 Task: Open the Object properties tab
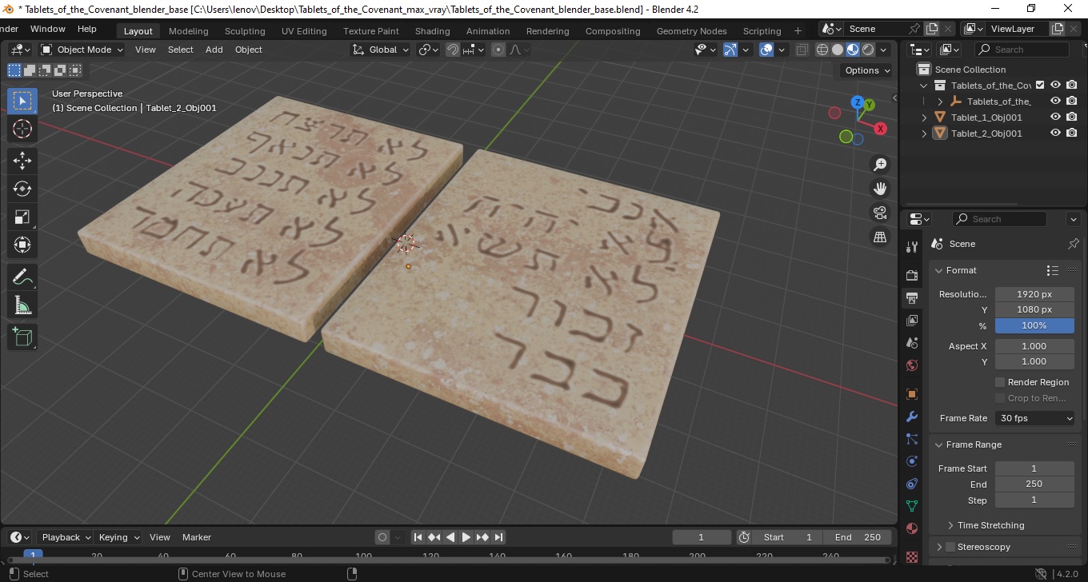911,394
